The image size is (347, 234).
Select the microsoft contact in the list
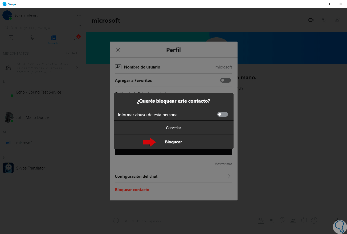43,143
